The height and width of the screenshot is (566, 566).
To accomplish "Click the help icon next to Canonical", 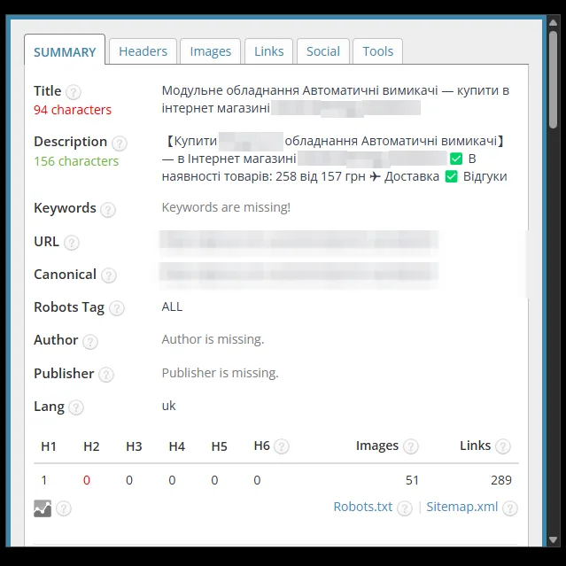I will pyautogui.click(x=109, y=275).
